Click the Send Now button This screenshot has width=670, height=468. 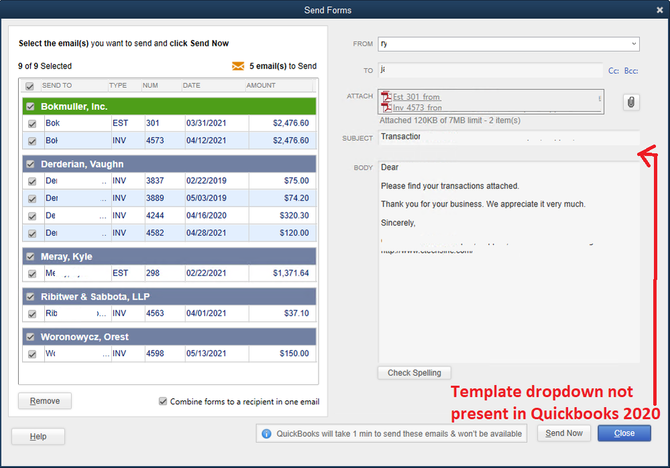coord(563,433)
